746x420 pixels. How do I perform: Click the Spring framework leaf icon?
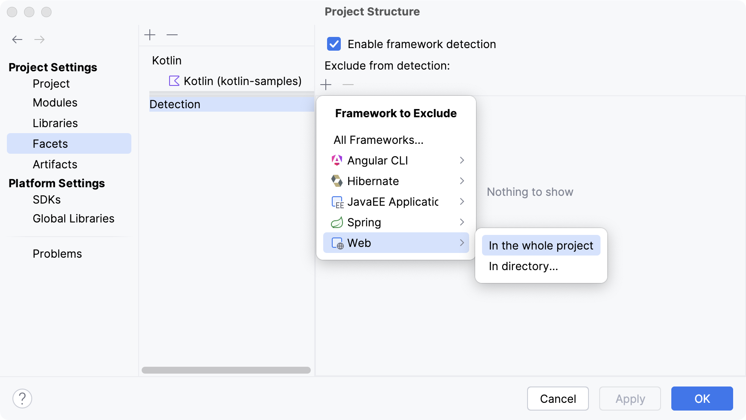[x=337, y=222]
